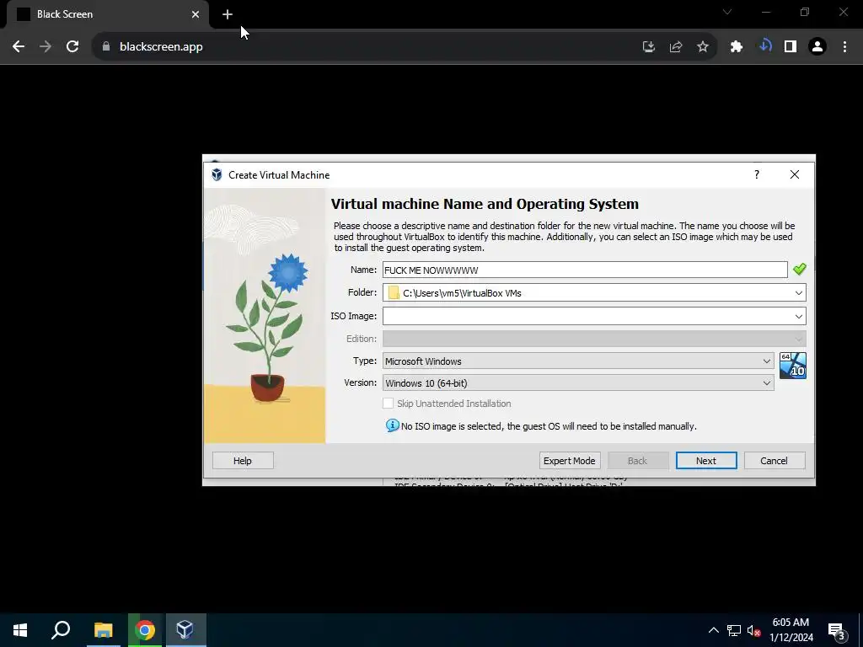Open the Type dropdown showing Microsoft Windows

coord(578,361)
